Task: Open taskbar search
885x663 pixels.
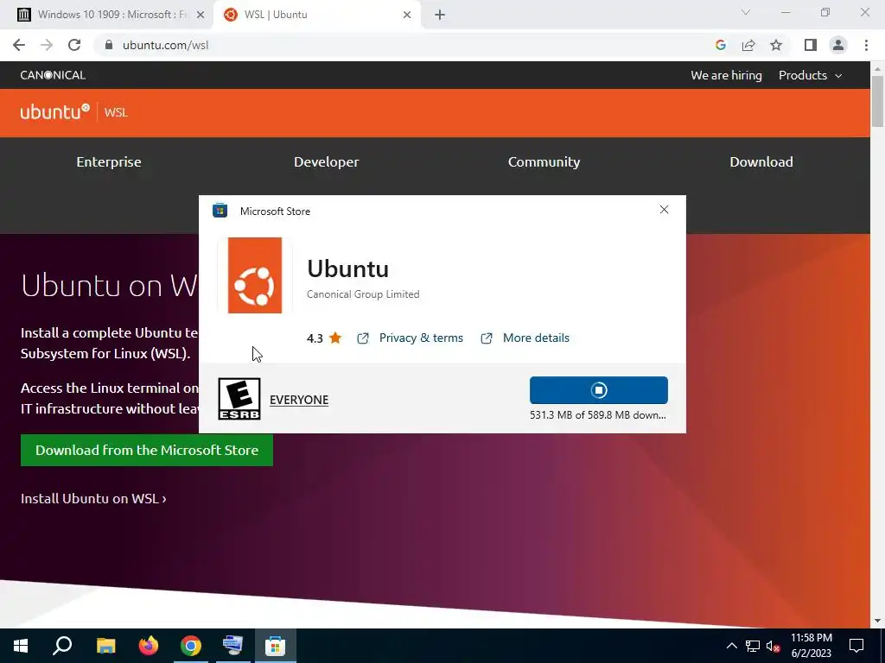Action: click(x=62, y=646)
